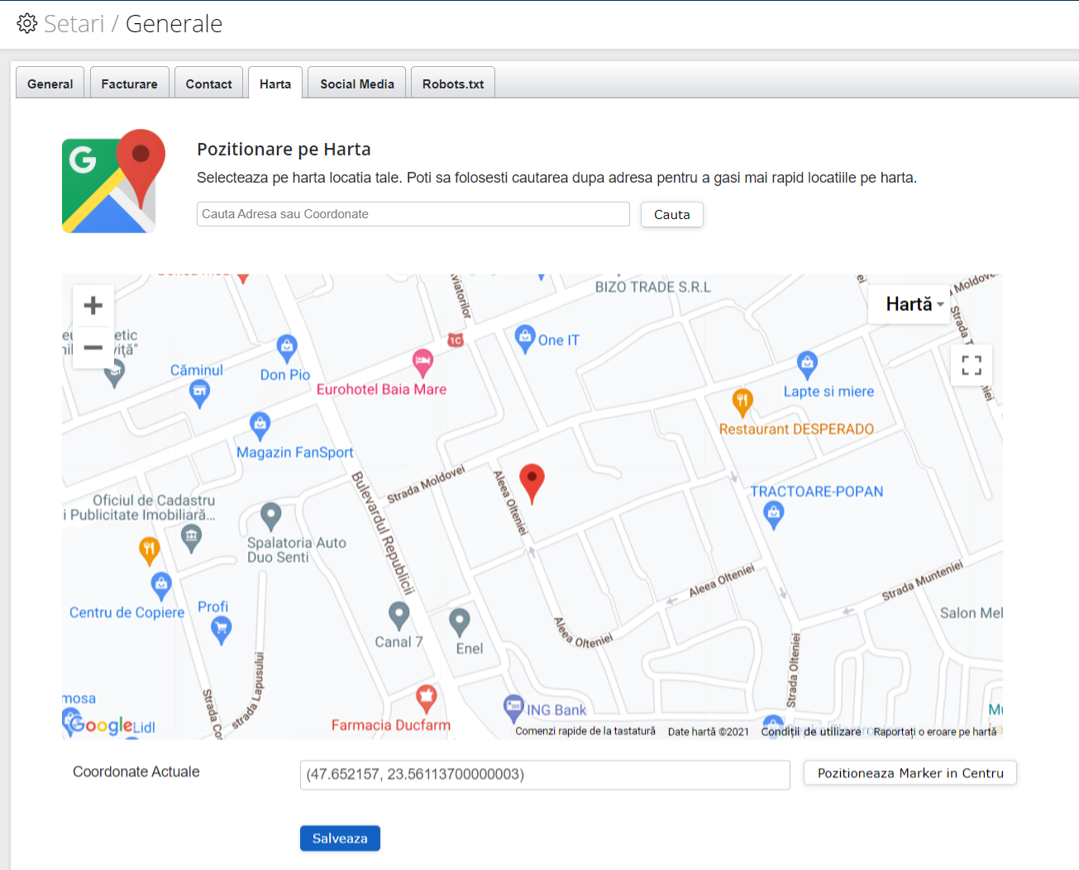Click the Cauta search button

(672, 215)
